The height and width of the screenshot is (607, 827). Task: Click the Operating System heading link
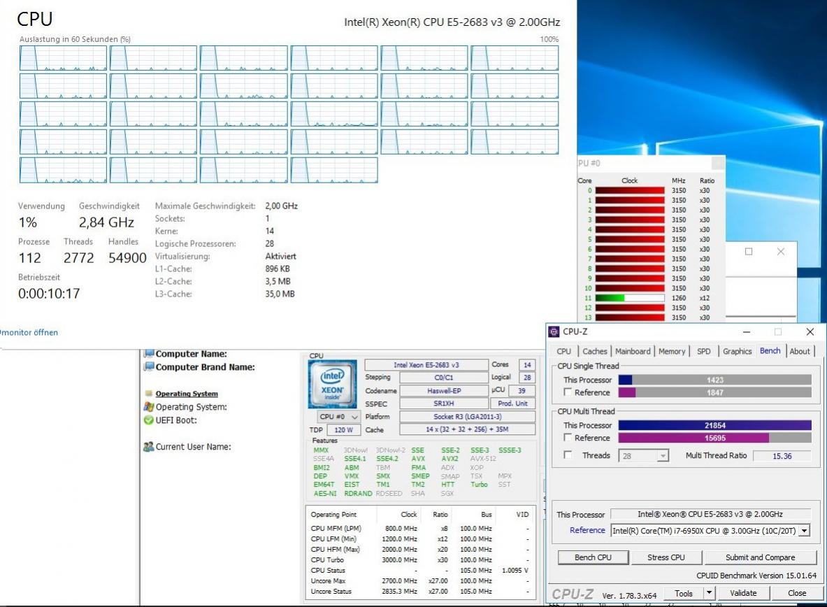tap(187, 394)
